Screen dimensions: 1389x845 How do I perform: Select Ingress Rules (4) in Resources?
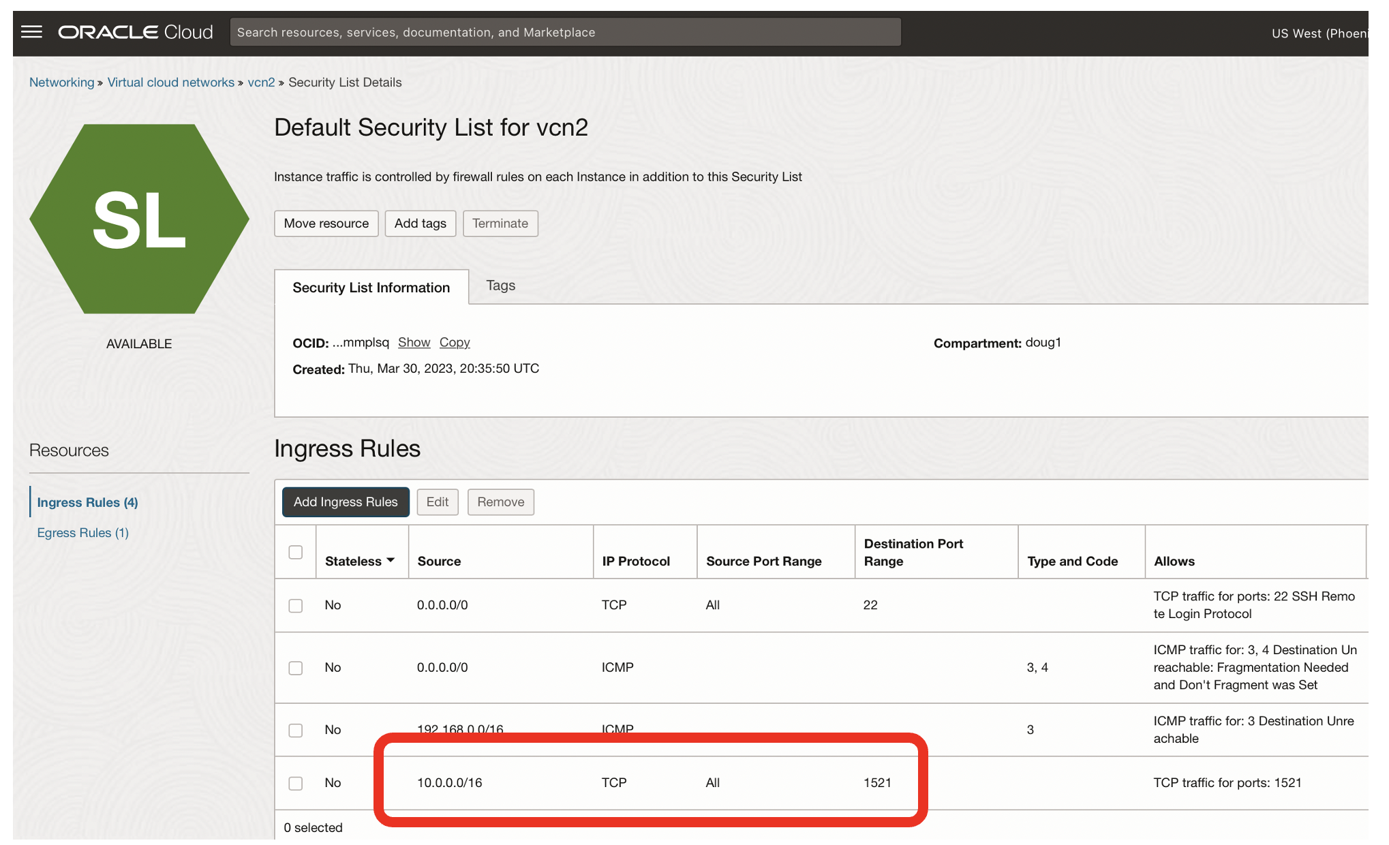click(87, 502)
